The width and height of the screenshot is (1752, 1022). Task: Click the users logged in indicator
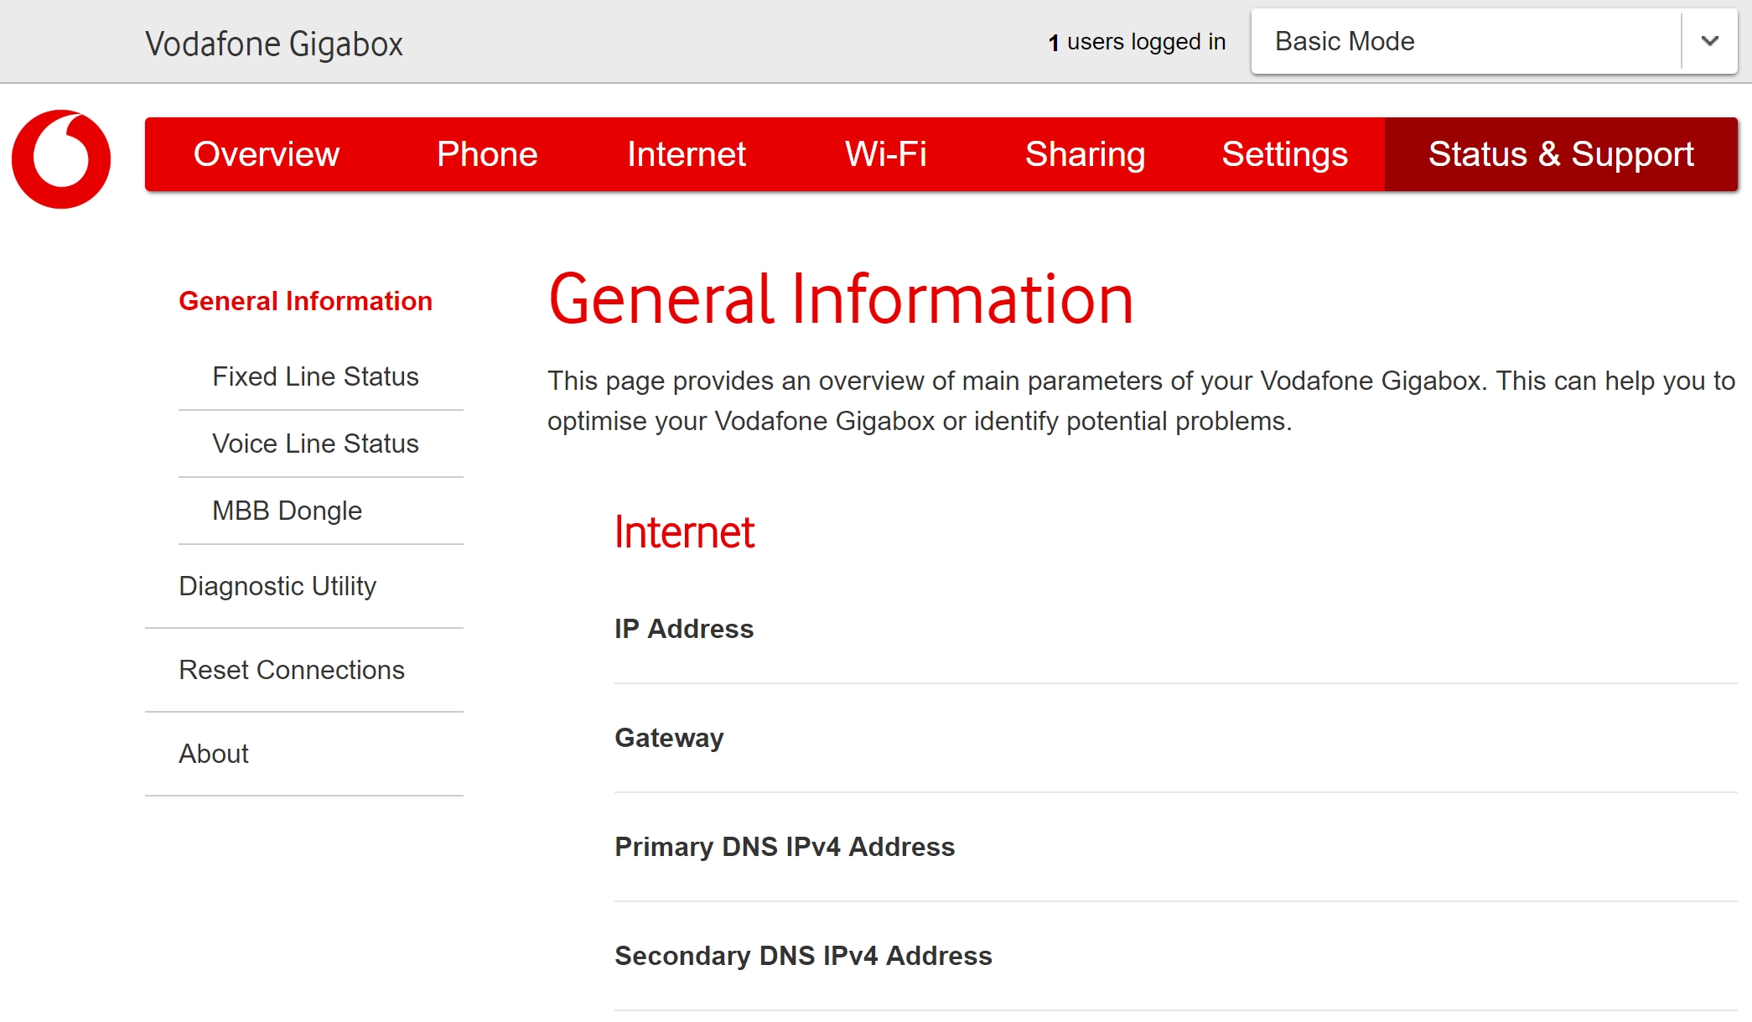pyautogui.click(x=1137, y=41)
